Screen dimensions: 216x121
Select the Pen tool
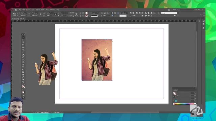tap(23, 55)
